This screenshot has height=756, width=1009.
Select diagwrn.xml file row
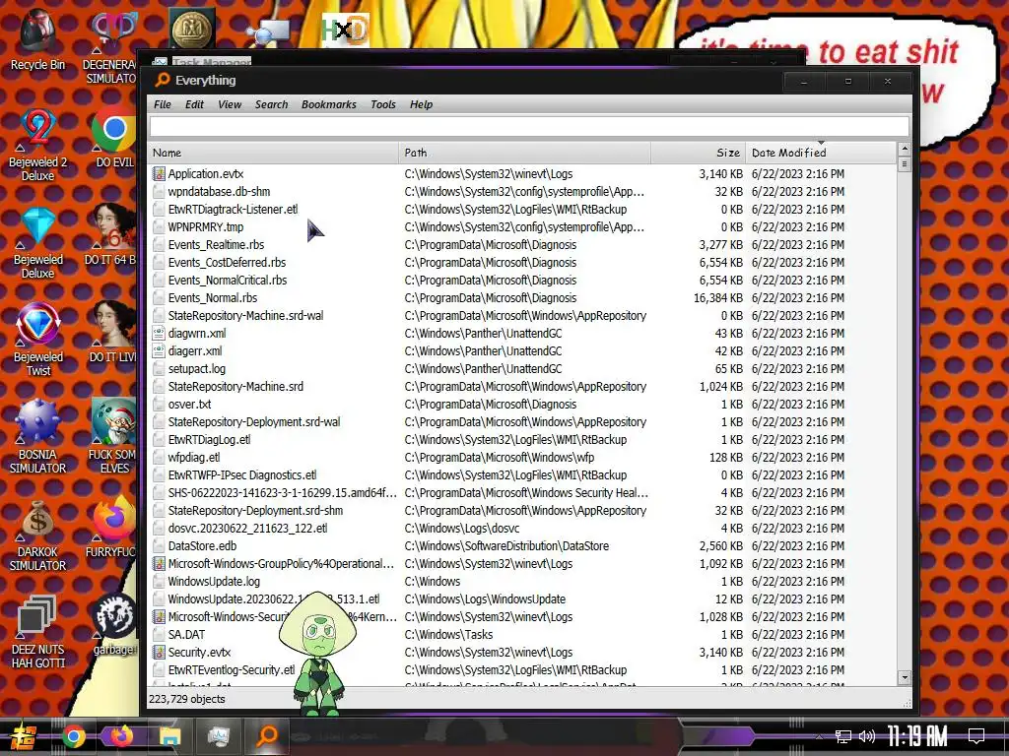(x=521, y=333)
